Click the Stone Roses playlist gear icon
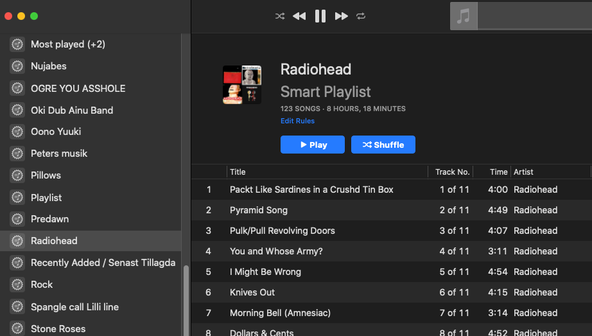Image resolution: width=592 pixels, height=336 pixels. point(17,328)
